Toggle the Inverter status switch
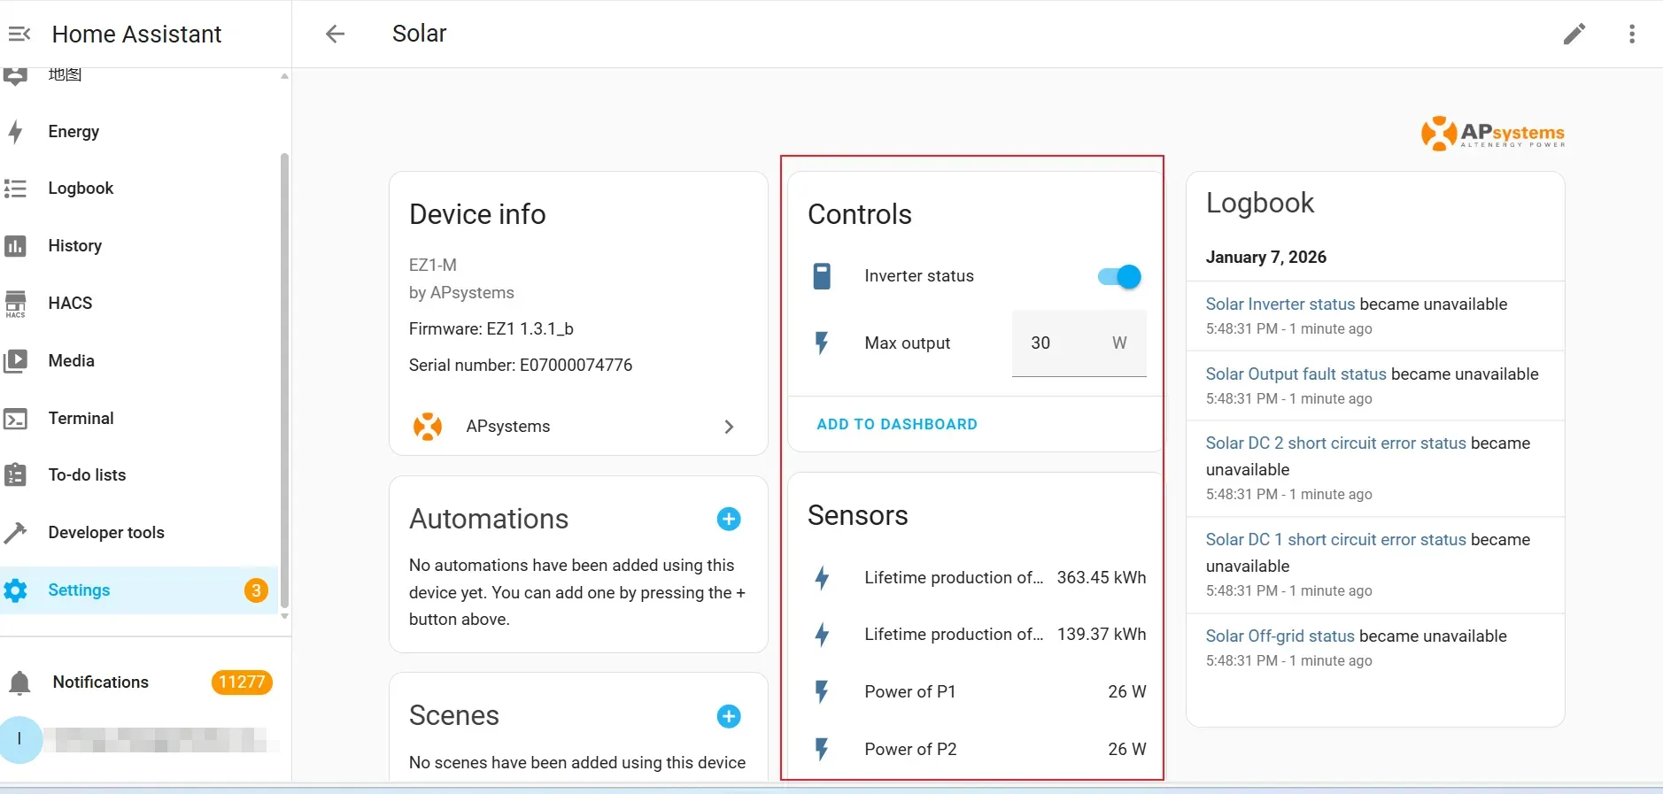 click(1119, 276)
